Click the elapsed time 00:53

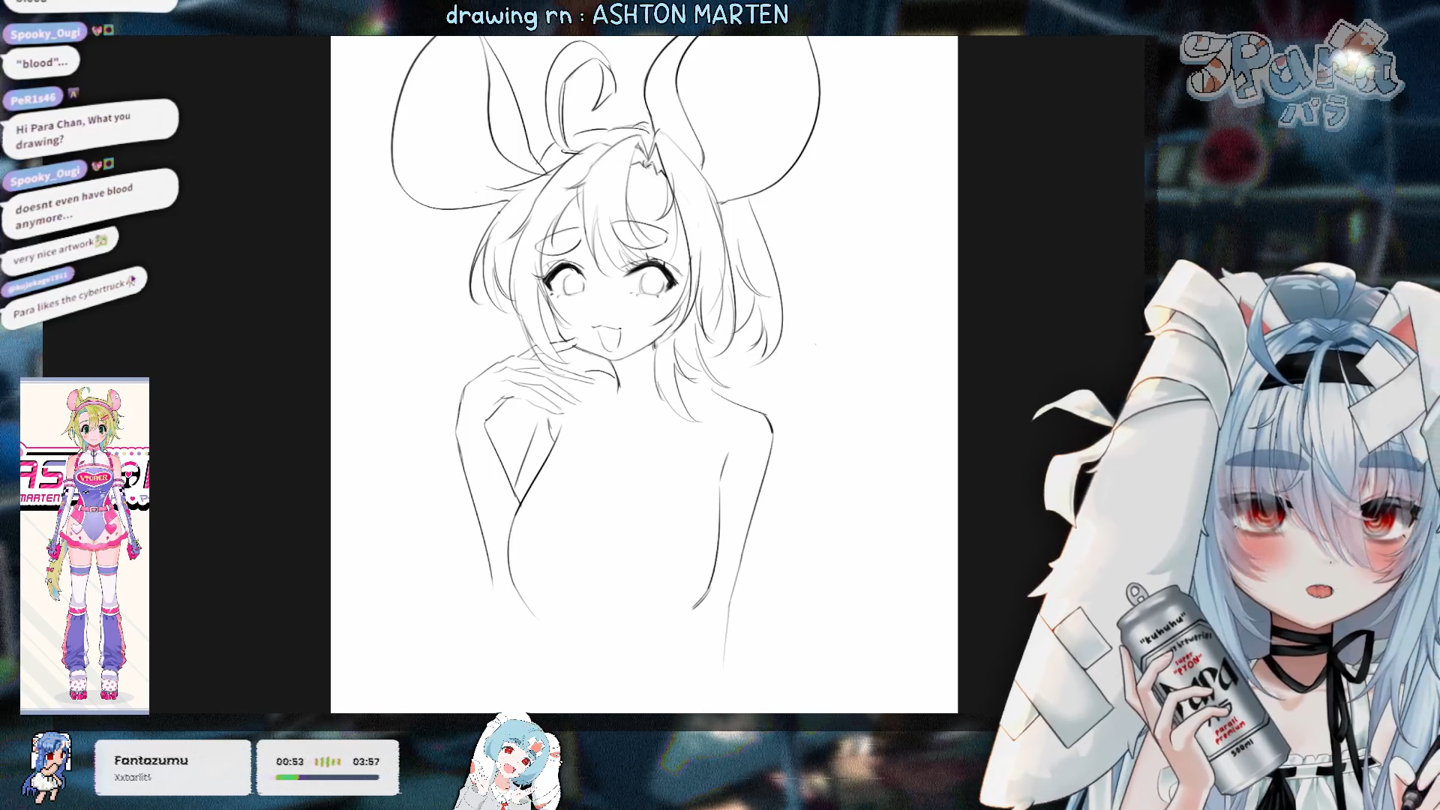coord(289,761)
